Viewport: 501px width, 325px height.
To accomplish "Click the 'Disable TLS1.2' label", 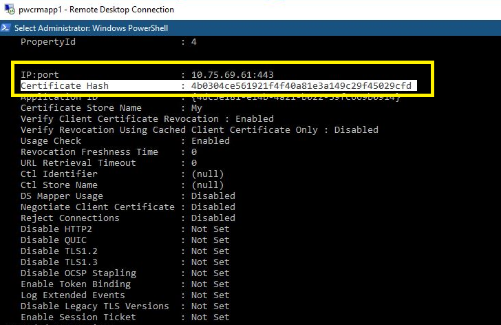I will tap(59, 251).
